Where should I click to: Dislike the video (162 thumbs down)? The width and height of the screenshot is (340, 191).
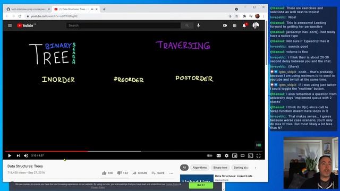coord(123,173)
